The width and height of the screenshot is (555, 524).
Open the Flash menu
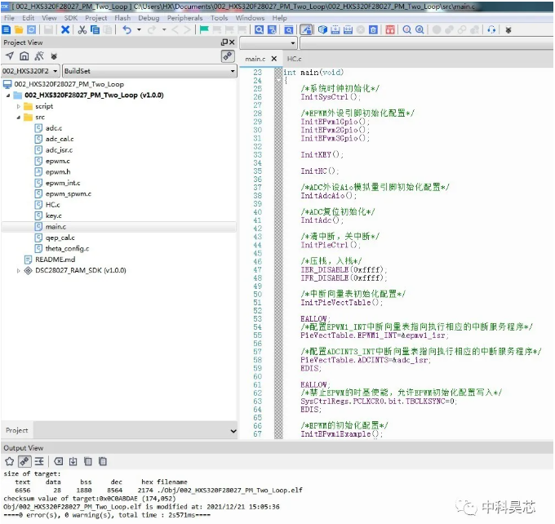122,18
